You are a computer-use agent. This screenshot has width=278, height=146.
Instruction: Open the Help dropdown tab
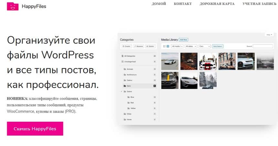point(269,35)
